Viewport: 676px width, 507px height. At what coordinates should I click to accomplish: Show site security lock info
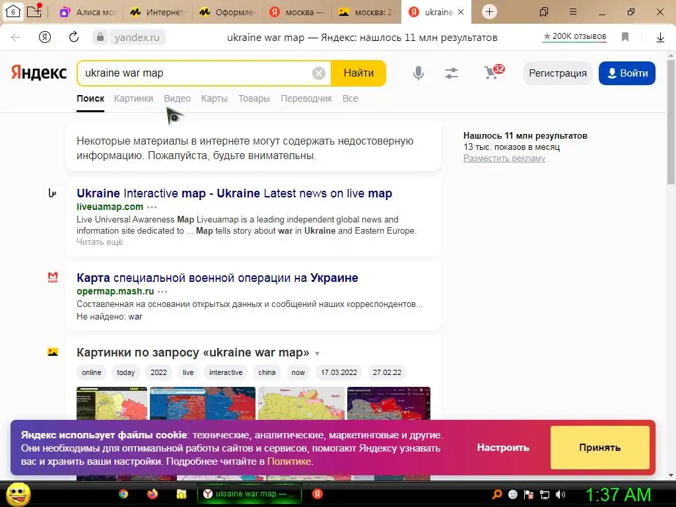click(x=100, y=37)
